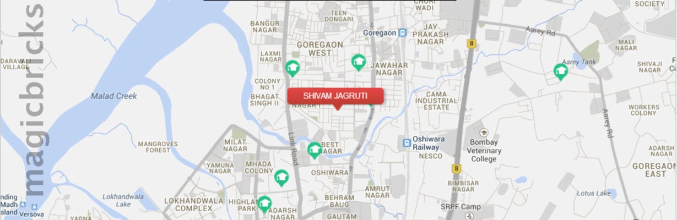Click the highway 8 shield near Bimbisar Nagar
The height and width of the screenshot is (220, 677).
pyautogui.click(x=456, y=168)
